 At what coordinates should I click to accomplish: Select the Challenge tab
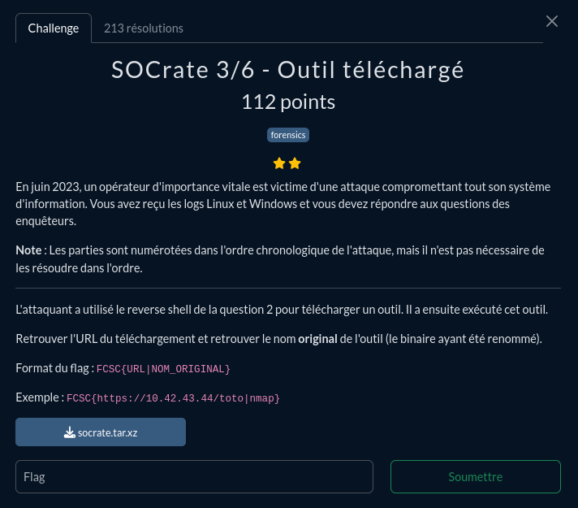click(54, 28)
